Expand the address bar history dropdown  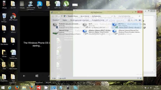(x=112, y=16)
